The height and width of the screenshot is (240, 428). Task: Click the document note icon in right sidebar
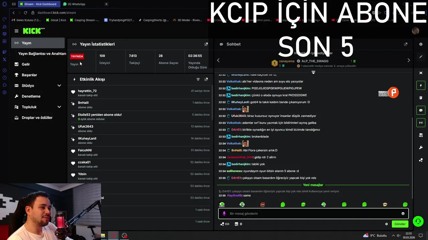click(x=421, y=98)
